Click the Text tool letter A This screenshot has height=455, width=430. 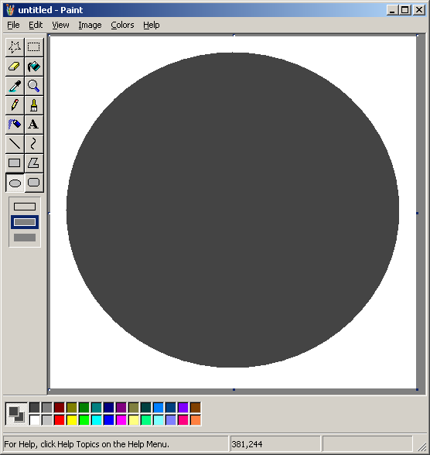(34, 125)
